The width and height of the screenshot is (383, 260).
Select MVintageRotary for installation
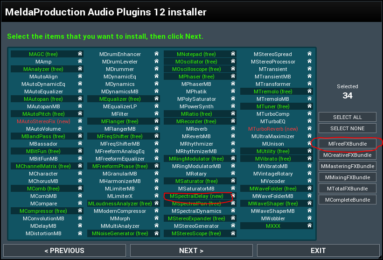272,174
